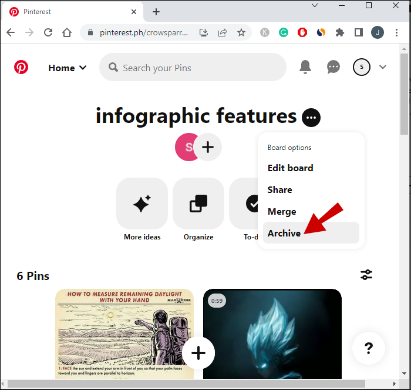Click the three-dot board options button
Image resolution: width=411 pixels, height=390 pixels.
coord(311,118)
